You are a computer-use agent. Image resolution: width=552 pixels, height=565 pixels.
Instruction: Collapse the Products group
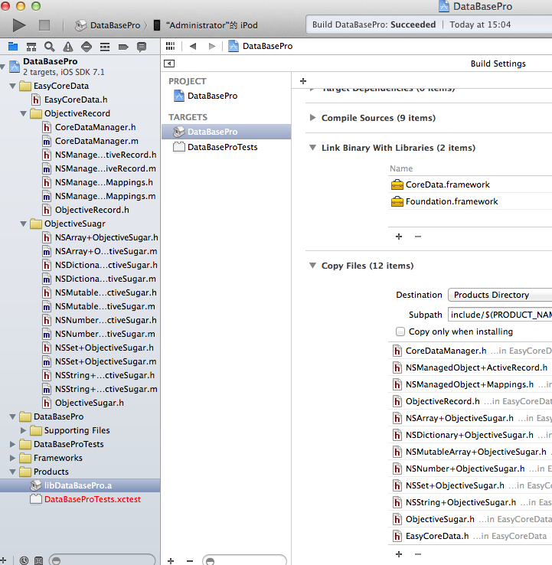[12, 472]
